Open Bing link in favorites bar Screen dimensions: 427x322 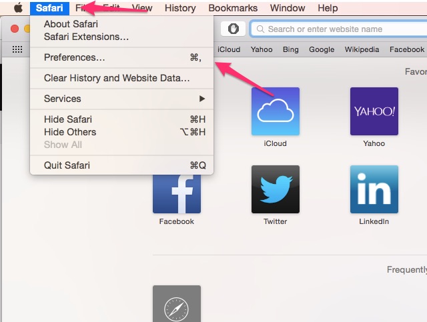pyautogui.click(x=291, y=49)
